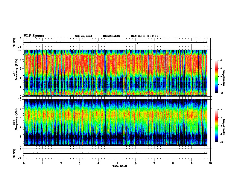Click the "ch.3(V)" axis label
Image resolution: width=237 pixels, height=183 pixels.
(14, 153)
